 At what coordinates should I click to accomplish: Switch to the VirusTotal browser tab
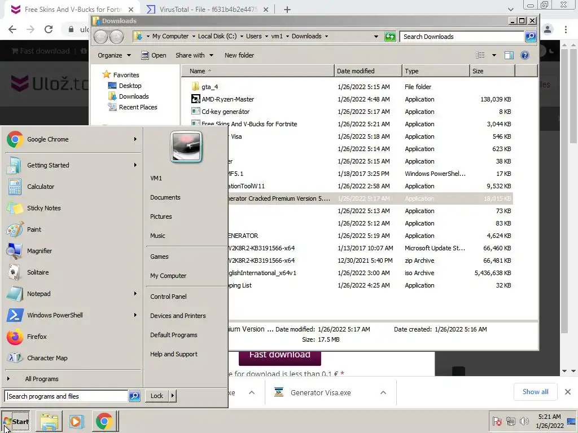(208, 10)
